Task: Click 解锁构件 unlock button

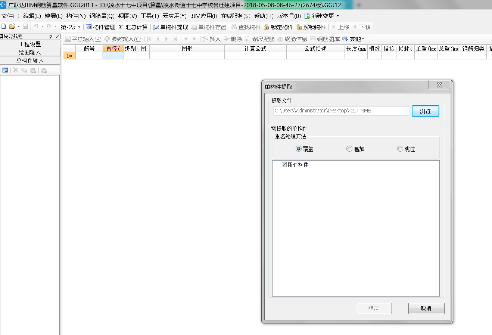Action: pyautogui.click(x=311, y=27)
